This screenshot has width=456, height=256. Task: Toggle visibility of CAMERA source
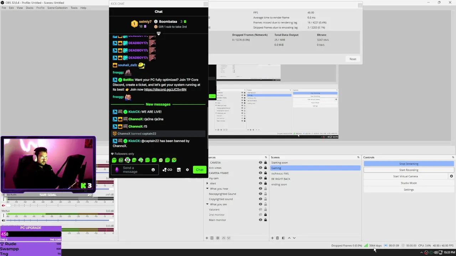tap(260, 162)
